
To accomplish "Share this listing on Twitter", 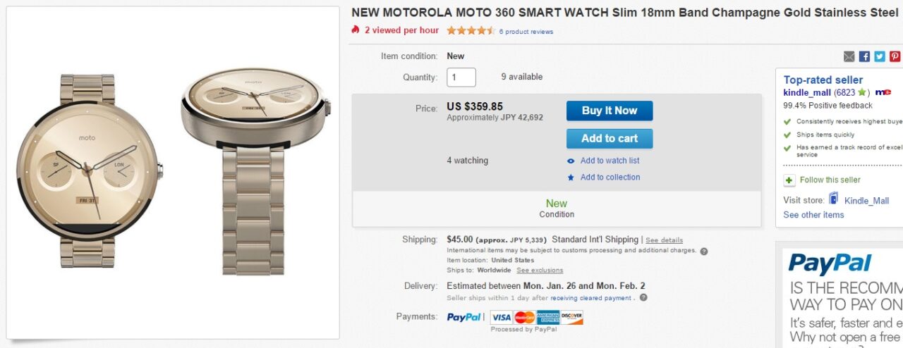I will 880,56.
